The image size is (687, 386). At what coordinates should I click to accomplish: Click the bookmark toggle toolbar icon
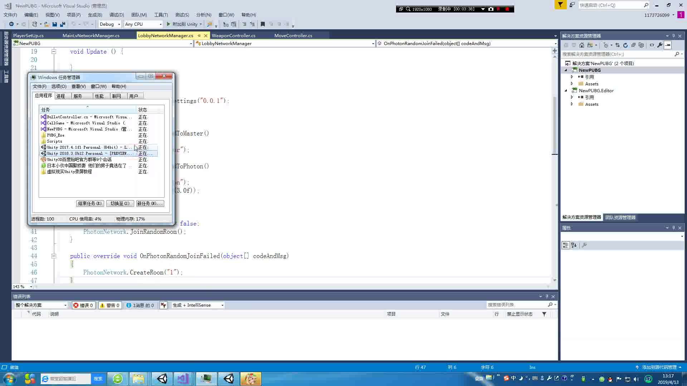click(x=263, y=24)
